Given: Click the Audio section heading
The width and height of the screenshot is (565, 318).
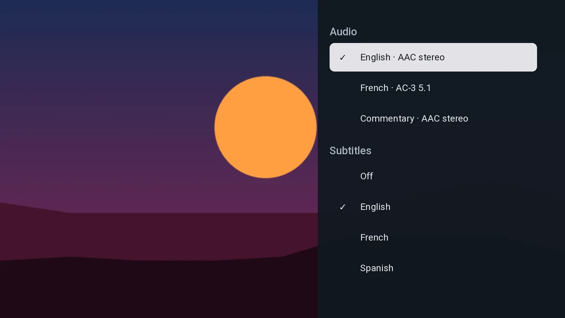Looking at the screenshot, I should point(343,31).
